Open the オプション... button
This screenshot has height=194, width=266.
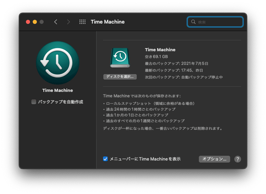[x=214, y=159]
